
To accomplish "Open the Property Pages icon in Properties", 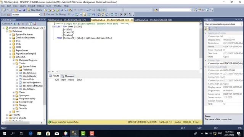I will click(x=215, y=29).
